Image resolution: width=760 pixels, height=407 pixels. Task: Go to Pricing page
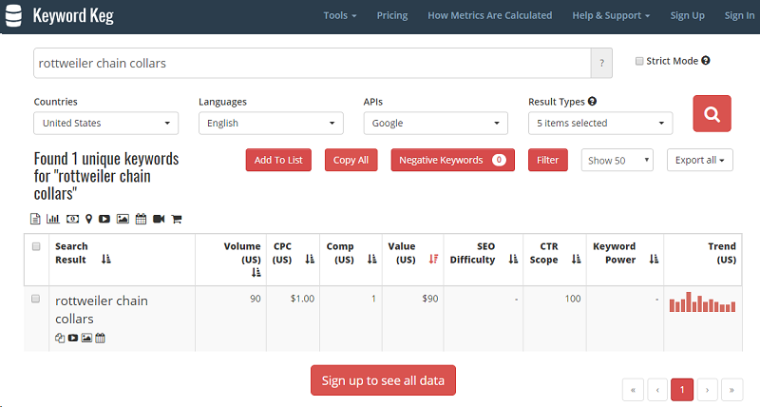pyautogui.click(x=392, y=15)
